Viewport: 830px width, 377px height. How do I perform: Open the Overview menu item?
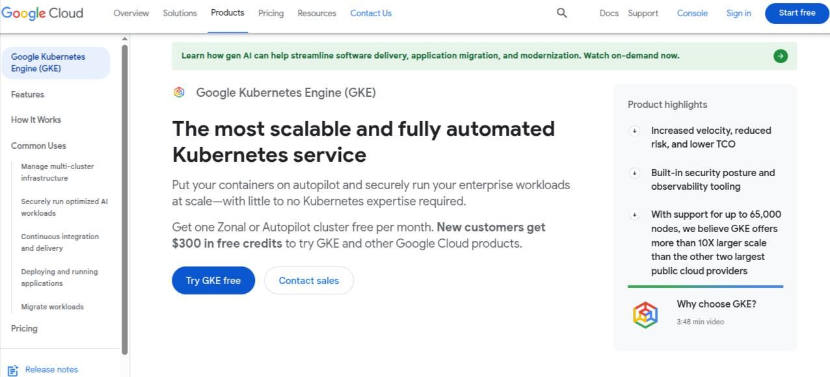click(131, 13)
